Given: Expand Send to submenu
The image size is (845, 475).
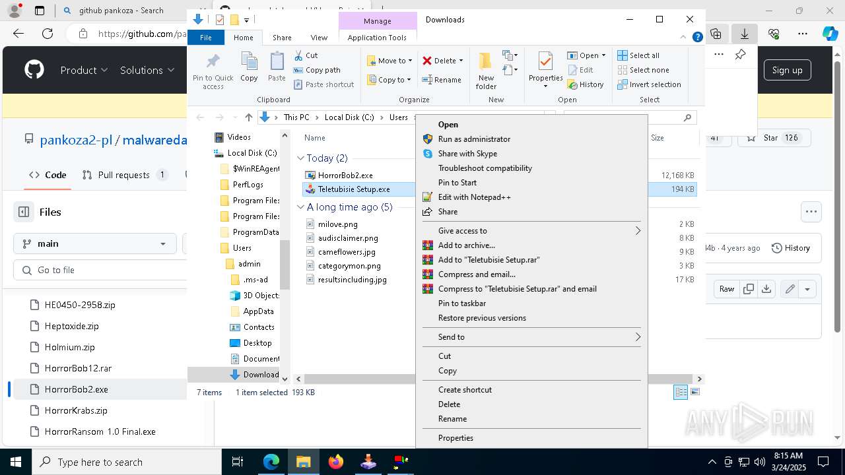Looking at the screenshot, I should pos(531,337).
